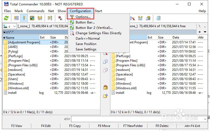Click the folder tree icon with green arrow

click(50, 18)
